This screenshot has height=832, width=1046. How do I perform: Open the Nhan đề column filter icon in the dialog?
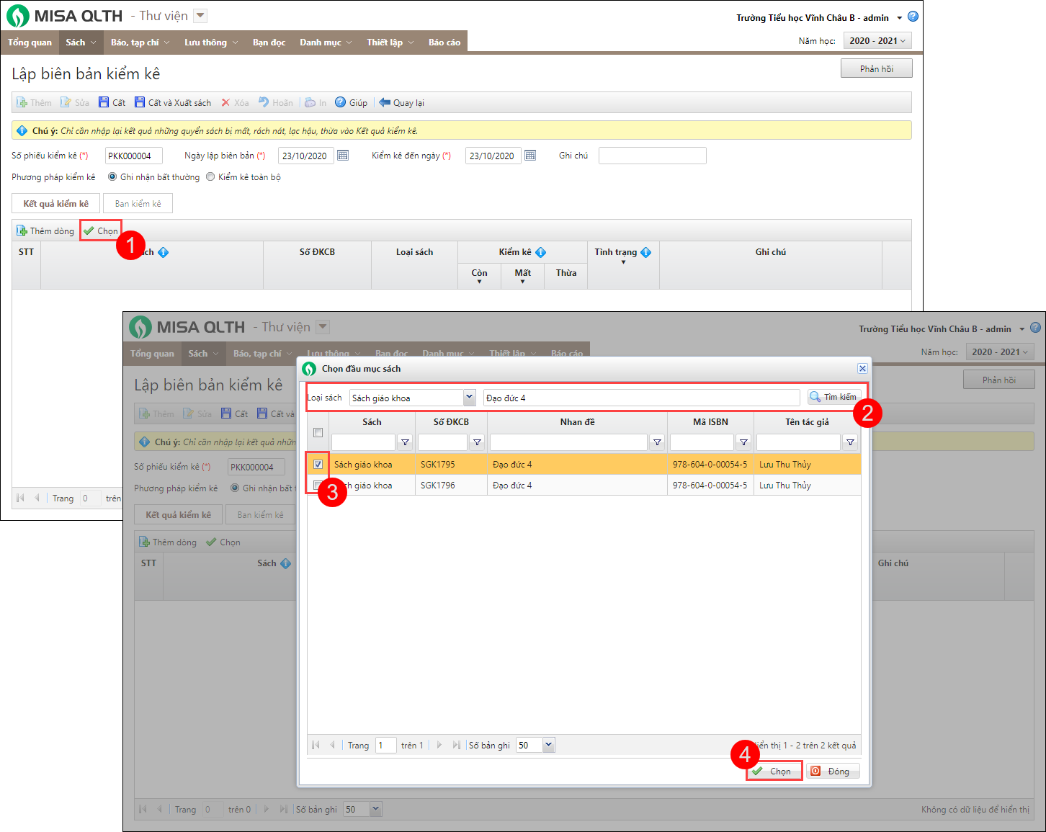click(657, 442)
